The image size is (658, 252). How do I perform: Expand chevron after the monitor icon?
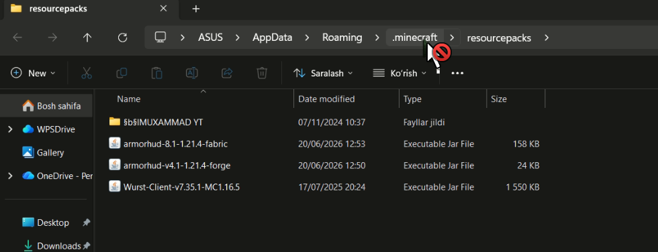coord(183,38)
